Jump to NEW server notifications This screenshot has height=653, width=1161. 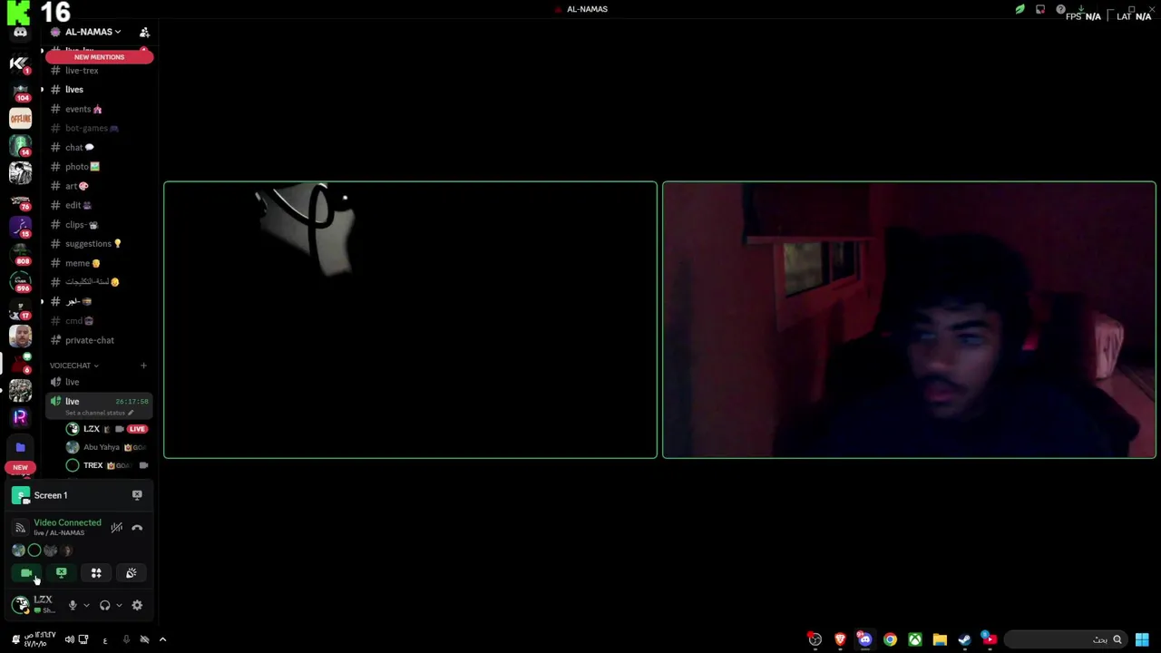click(x=20, y=467)
